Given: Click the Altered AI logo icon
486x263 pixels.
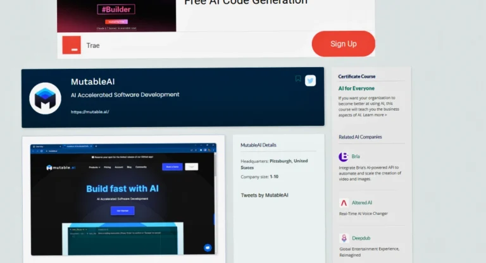Looking at the screenshot, I should (x=344, y=203).
